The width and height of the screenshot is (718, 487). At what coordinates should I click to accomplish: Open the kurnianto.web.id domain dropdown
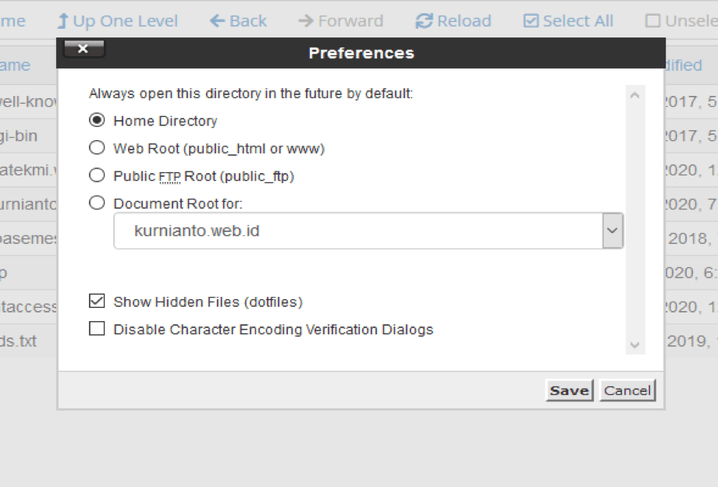pyautogui.click(x=613, y=231)
